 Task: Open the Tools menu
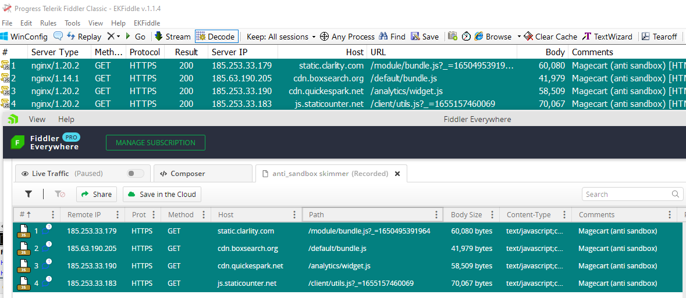click(x=73, y=23)
